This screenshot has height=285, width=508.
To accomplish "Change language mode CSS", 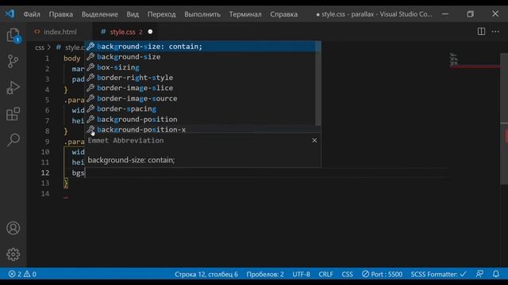I will [347, 275].
